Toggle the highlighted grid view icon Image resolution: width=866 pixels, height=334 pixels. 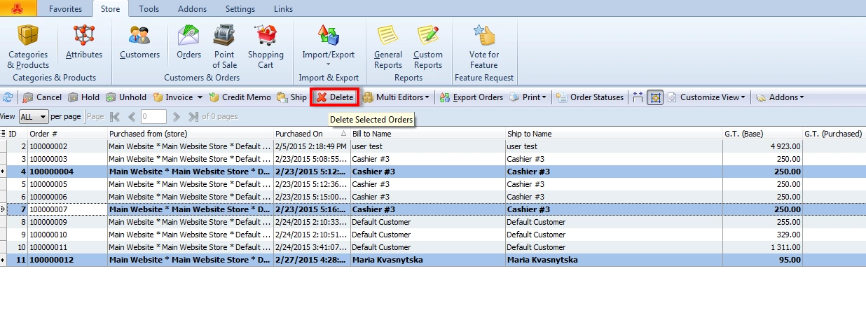coord(655,97)
